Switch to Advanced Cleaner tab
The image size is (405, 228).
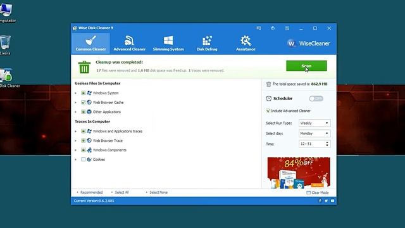129,43
